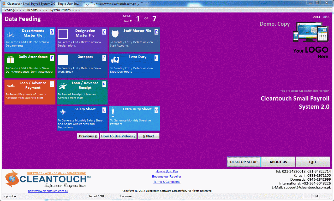Click the gift box icon on Daily Attendance
The image size is (334, 201).
coord(11,59)
